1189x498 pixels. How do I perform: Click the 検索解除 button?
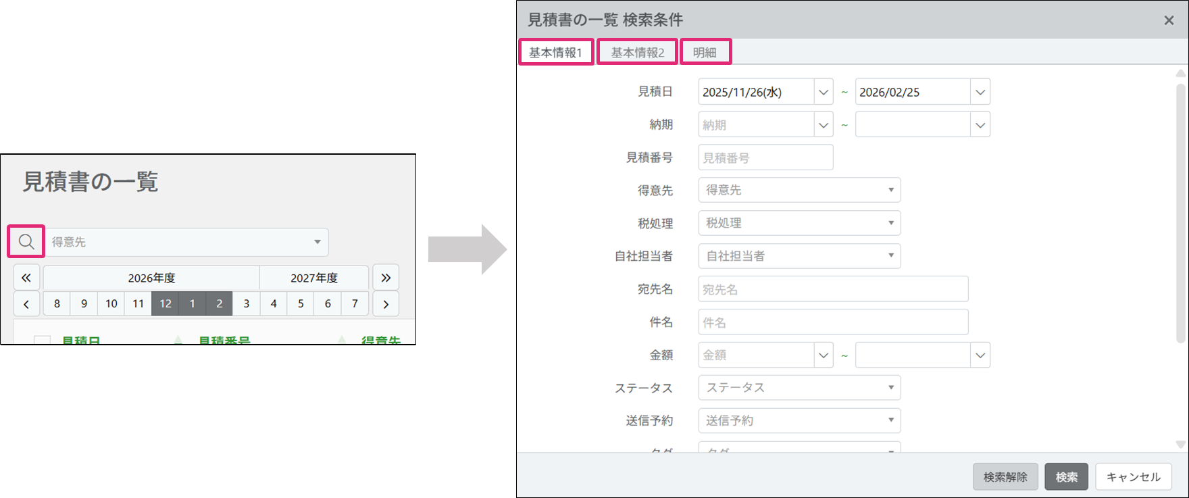1005,477
